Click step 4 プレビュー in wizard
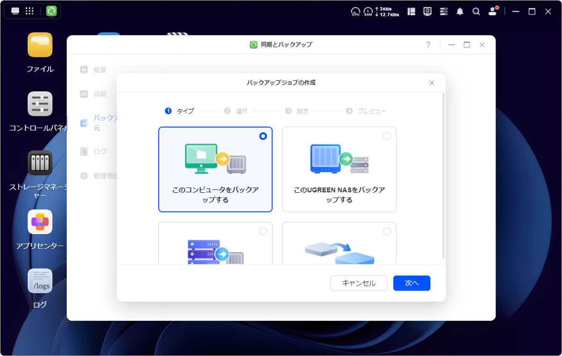 [x=366, y=111]
